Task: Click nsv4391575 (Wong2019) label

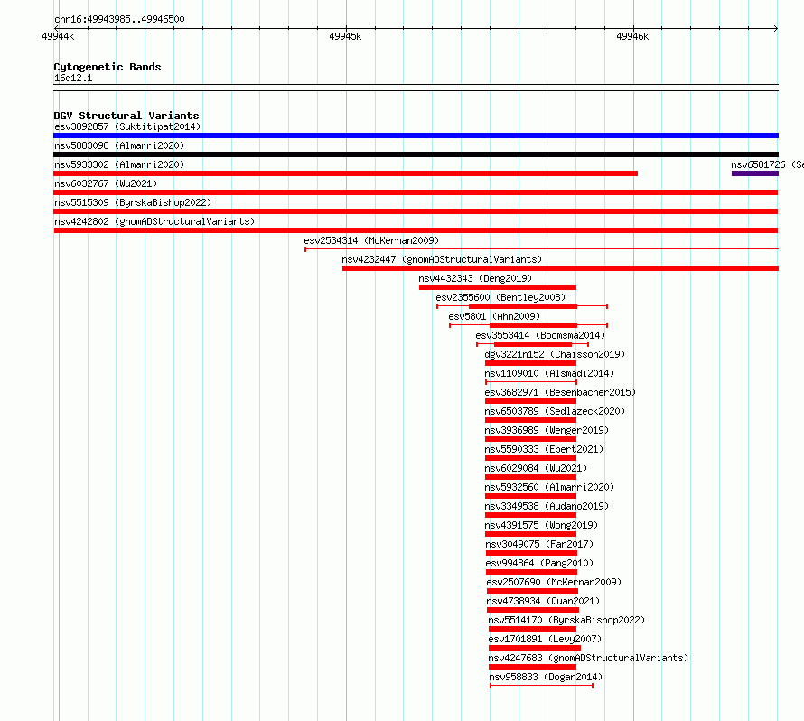Action: pyautogui.click(x=541, y=525)
